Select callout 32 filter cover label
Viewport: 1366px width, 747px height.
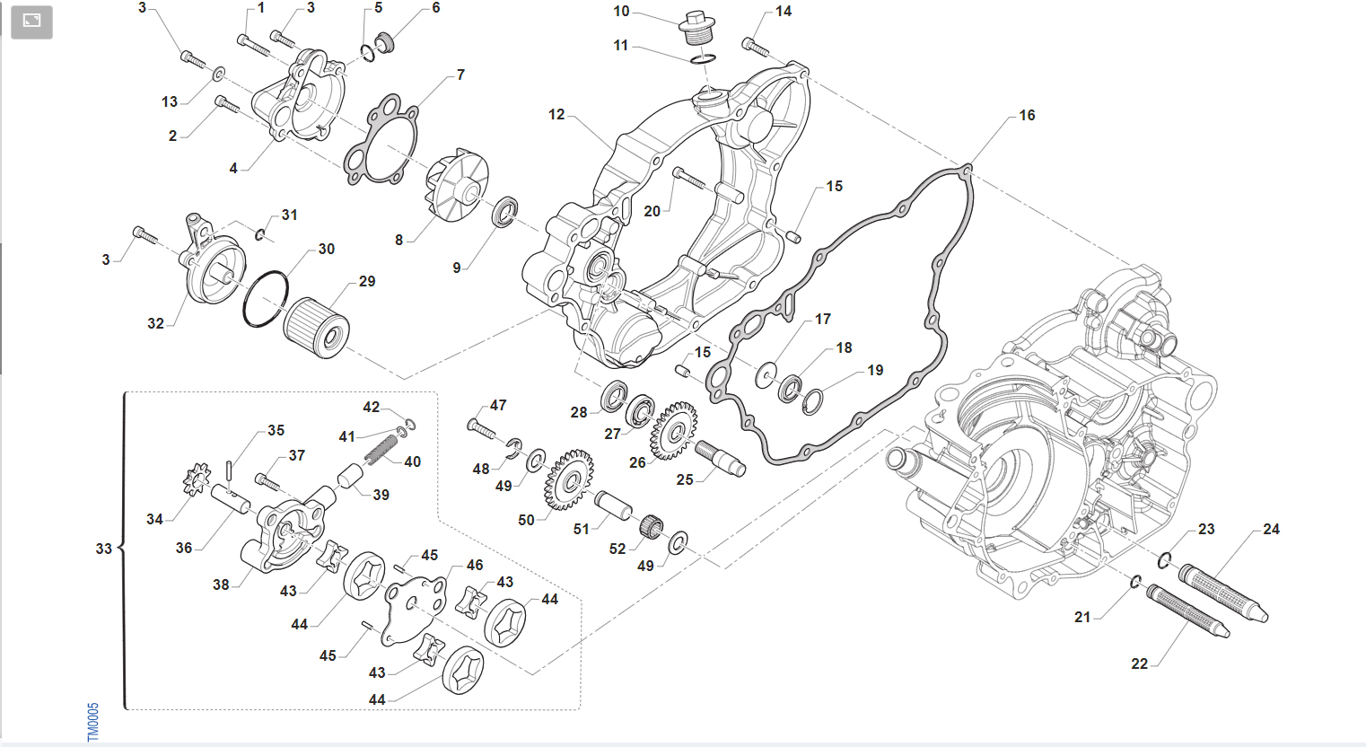pos(156,324)
